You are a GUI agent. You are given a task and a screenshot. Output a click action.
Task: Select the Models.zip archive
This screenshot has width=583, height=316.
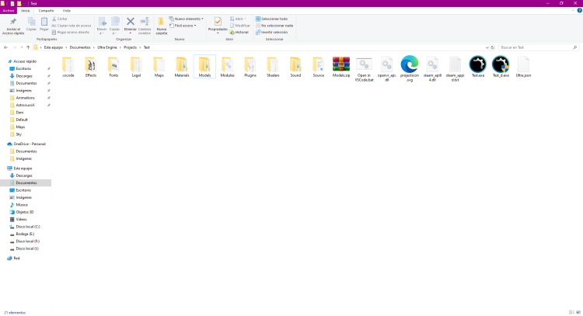(341, 68)
